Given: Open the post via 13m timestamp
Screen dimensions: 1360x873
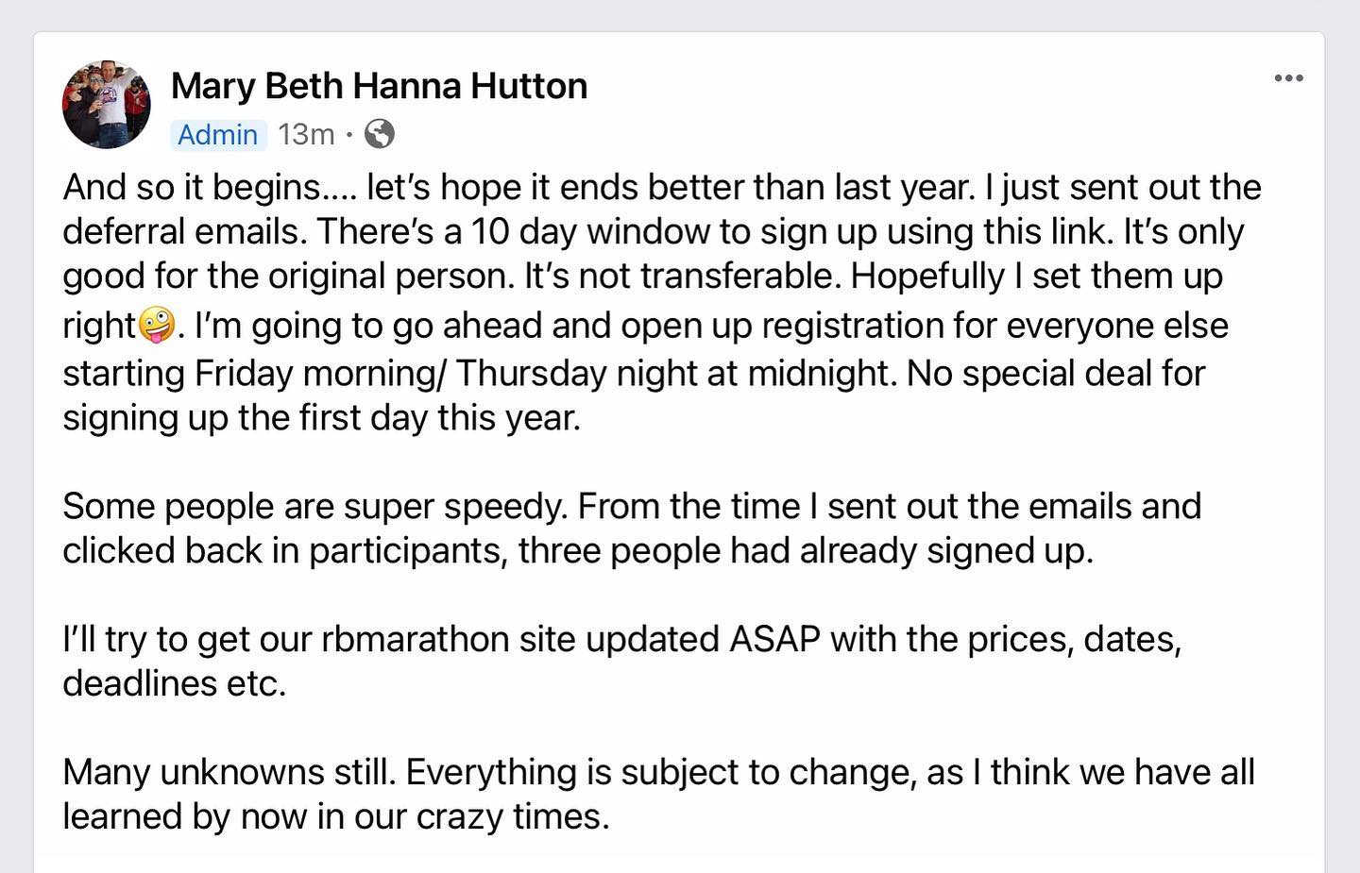Looking at the screenshot, I should pos(306,134).
